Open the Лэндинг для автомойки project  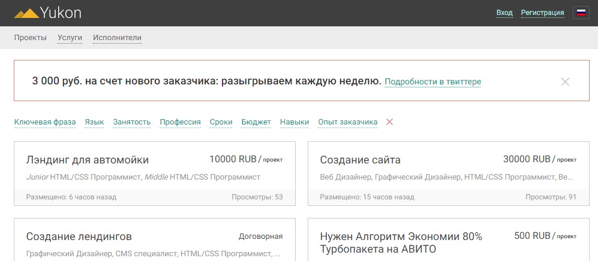click(x=88, y=160)
